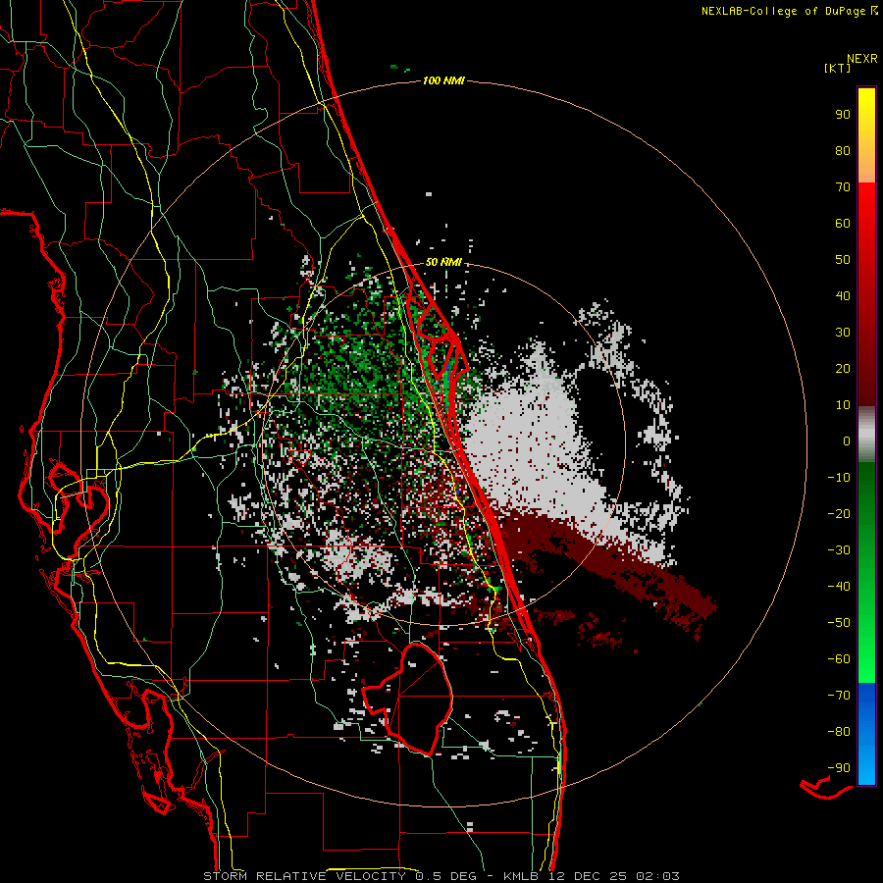Click the gray zero-velocity segment of color bar
This screenshot has width=883, height=883.
pos(866,435)
